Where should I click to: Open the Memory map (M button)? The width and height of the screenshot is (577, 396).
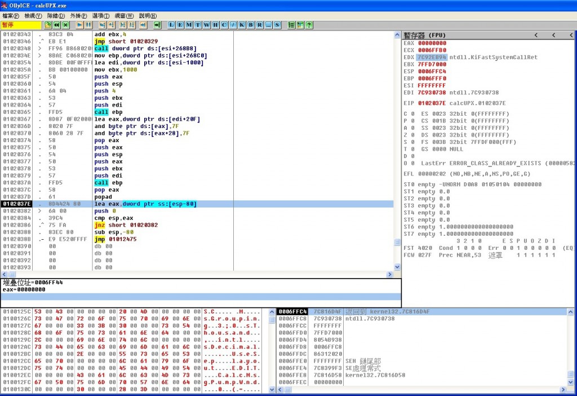(190, 25)
